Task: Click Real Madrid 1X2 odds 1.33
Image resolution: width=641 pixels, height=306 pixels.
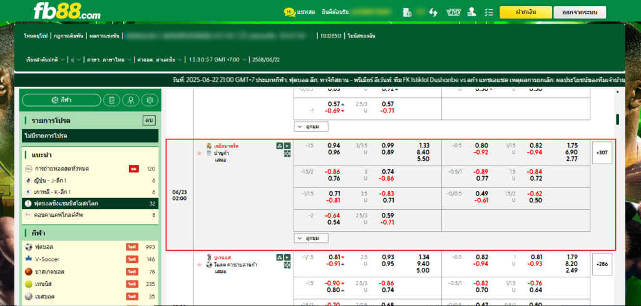Action: pyautogui.click(x=424, y=146)
